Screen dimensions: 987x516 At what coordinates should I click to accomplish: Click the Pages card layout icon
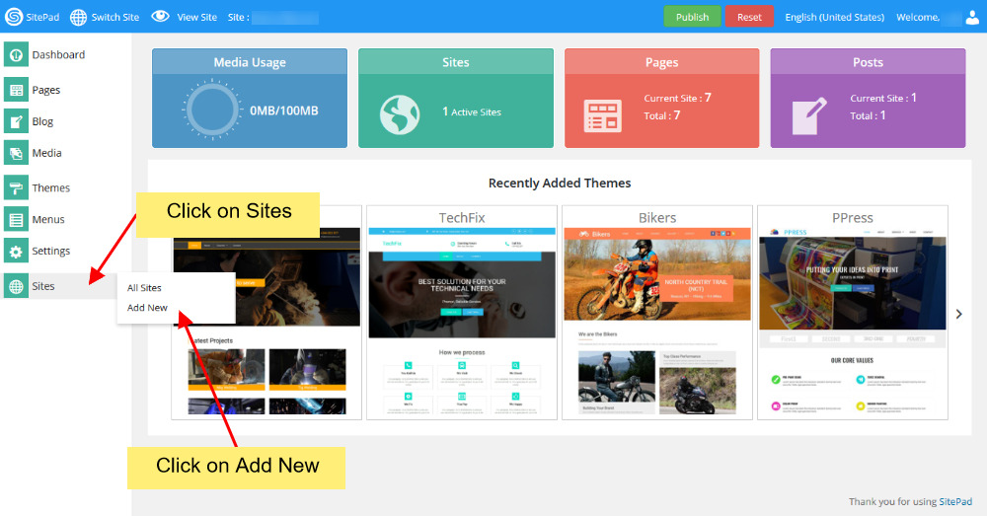click(603, 115)
